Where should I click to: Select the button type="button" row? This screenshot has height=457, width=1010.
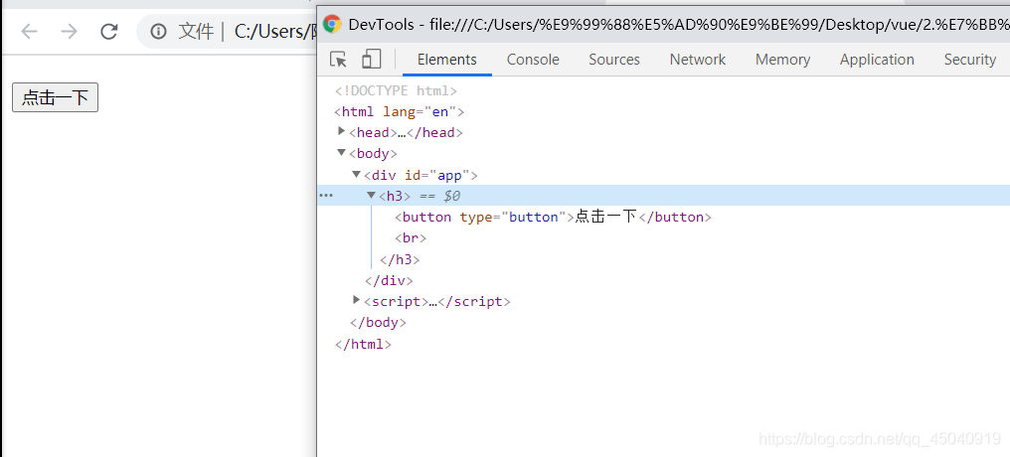[553, 217]
